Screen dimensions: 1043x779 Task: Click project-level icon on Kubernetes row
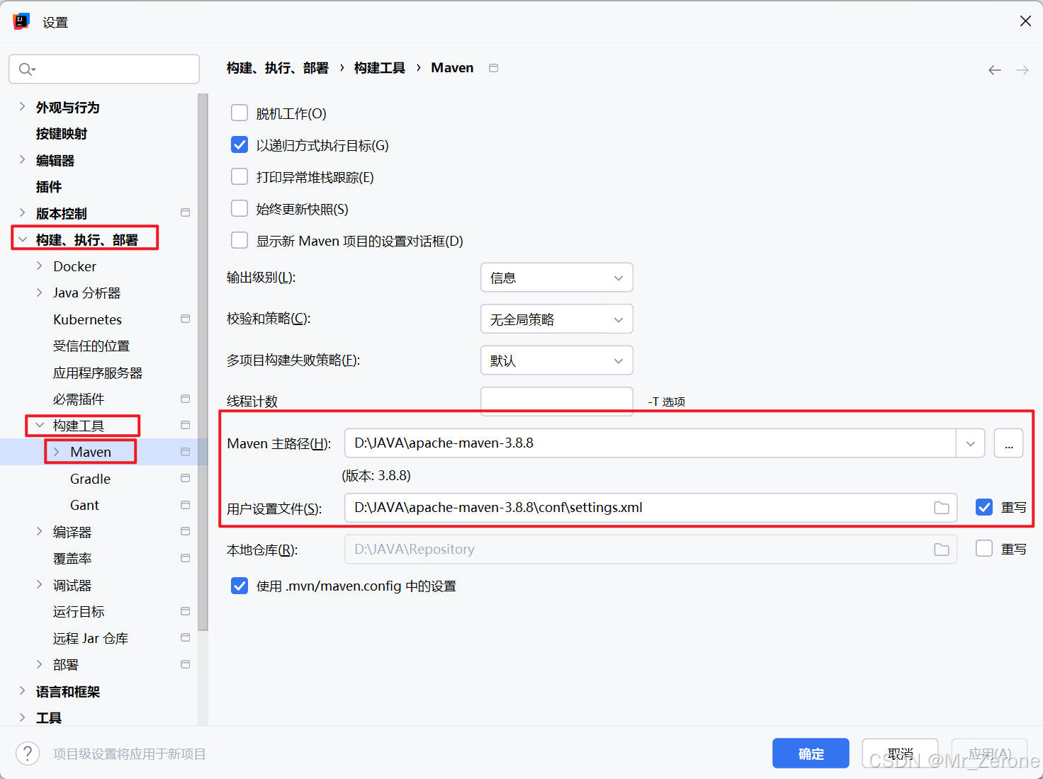(x=186, y=319)
